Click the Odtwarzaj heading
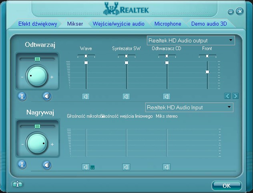253x193 pixels. click(x=40, y=44)
